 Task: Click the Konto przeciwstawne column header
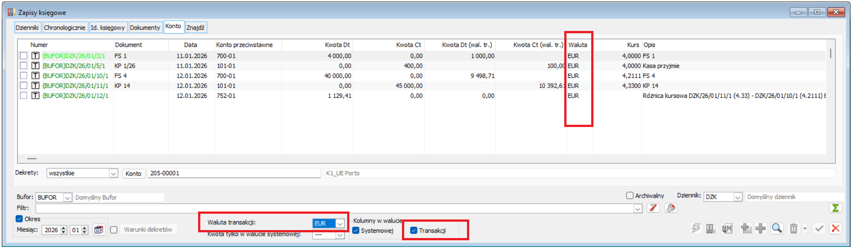[x=245, y=45]
